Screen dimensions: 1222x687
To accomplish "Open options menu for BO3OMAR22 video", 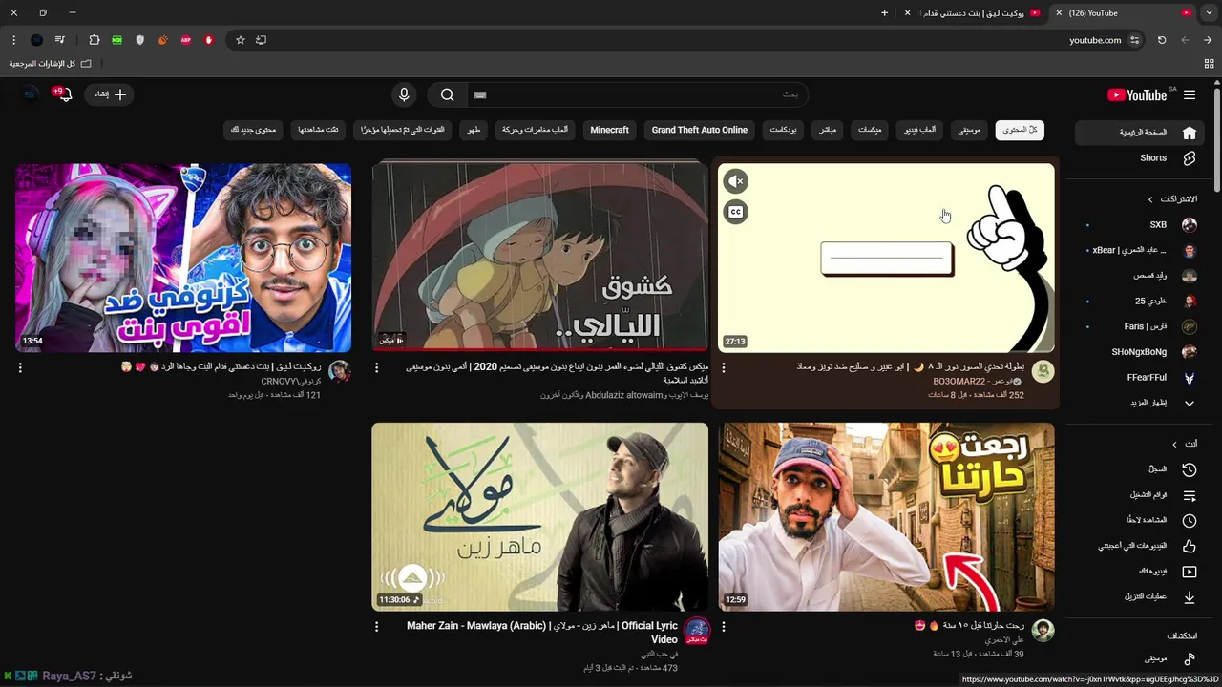I will [724, 367].
